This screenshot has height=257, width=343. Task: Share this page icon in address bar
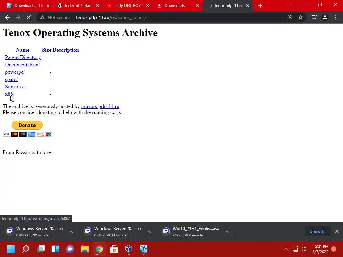pyautogui.click(x=290, y=17)
